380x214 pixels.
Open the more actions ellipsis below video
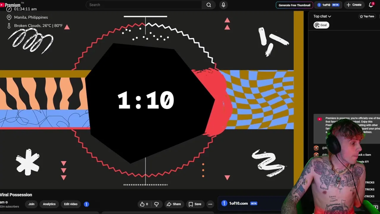pyautogui.click(x=210, y=204)
